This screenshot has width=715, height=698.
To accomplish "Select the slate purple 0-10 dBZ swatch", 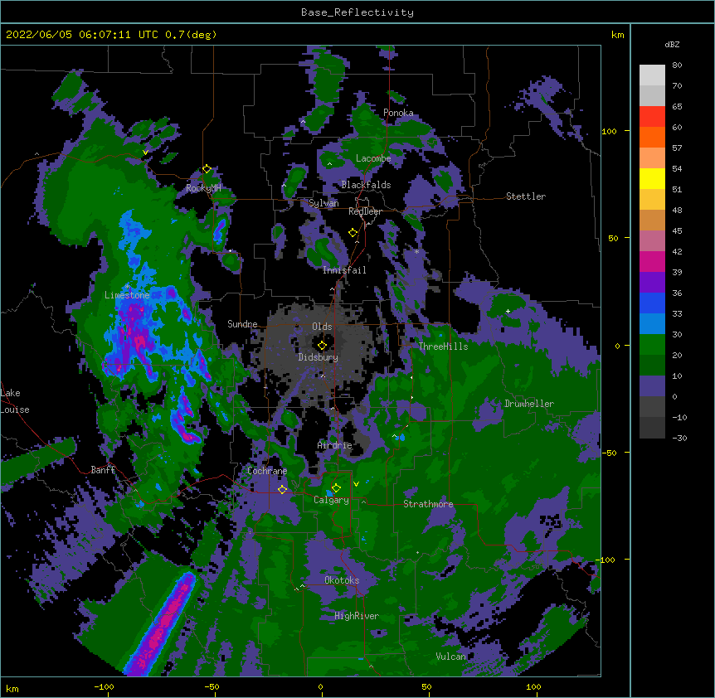I will click(x=652, y=386).
